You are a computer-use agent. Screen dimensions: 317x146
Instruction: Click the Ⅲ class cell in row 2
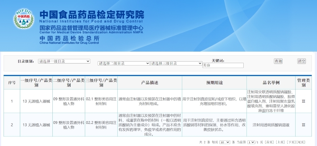[x=304, y=125]
